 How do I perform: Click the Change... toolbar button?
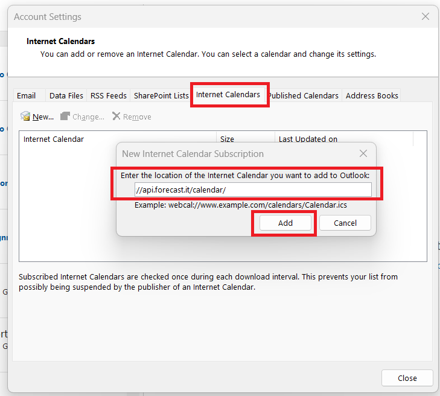click(x=83, y=117)
